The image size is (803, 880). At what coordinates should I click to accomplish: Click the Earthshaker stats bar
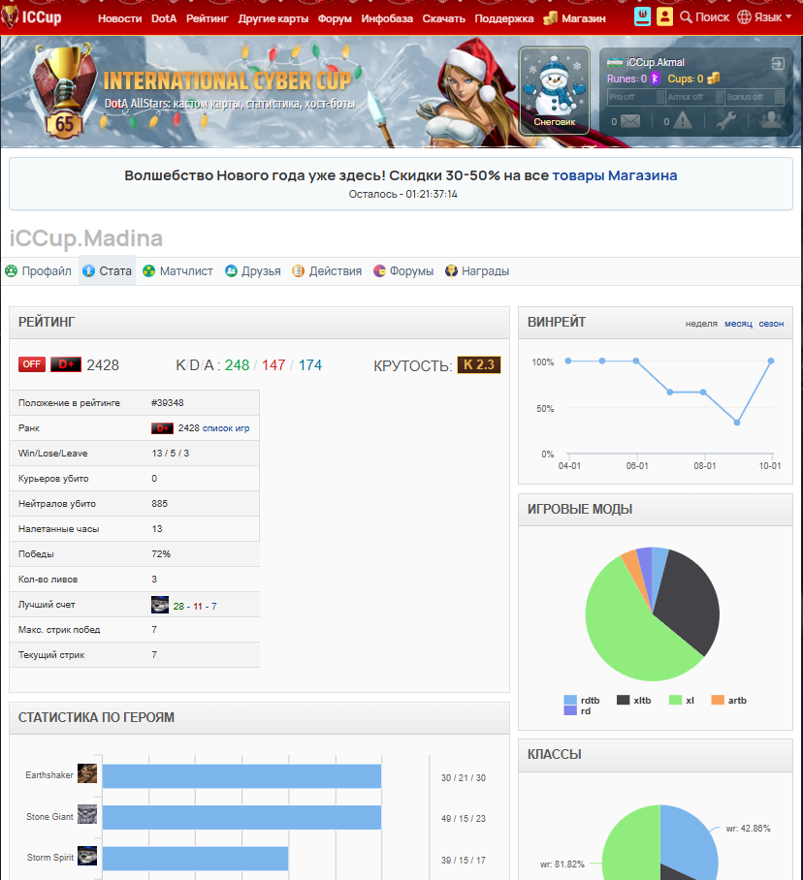pyautogui.click(x=241, y=776)
